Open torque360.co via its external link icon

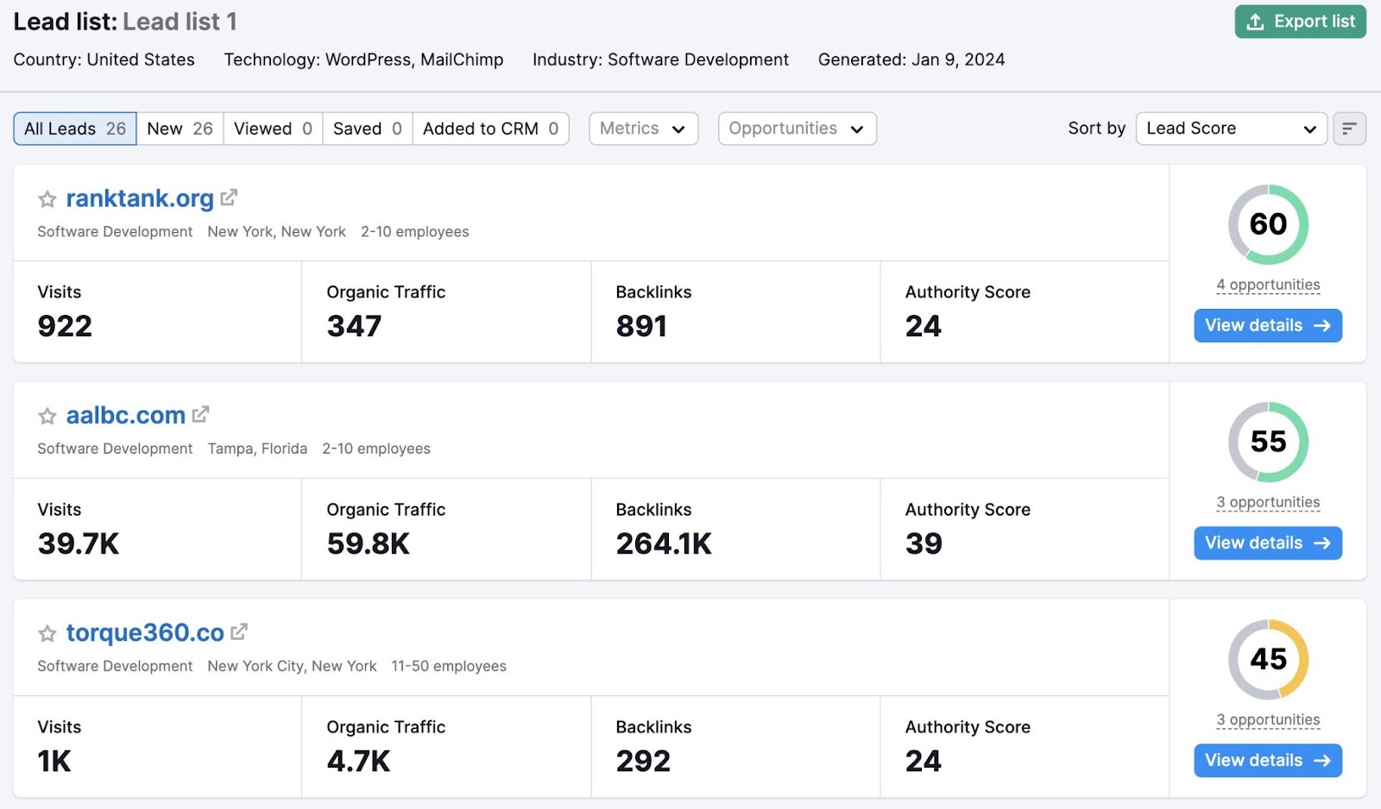click(240, 631)
